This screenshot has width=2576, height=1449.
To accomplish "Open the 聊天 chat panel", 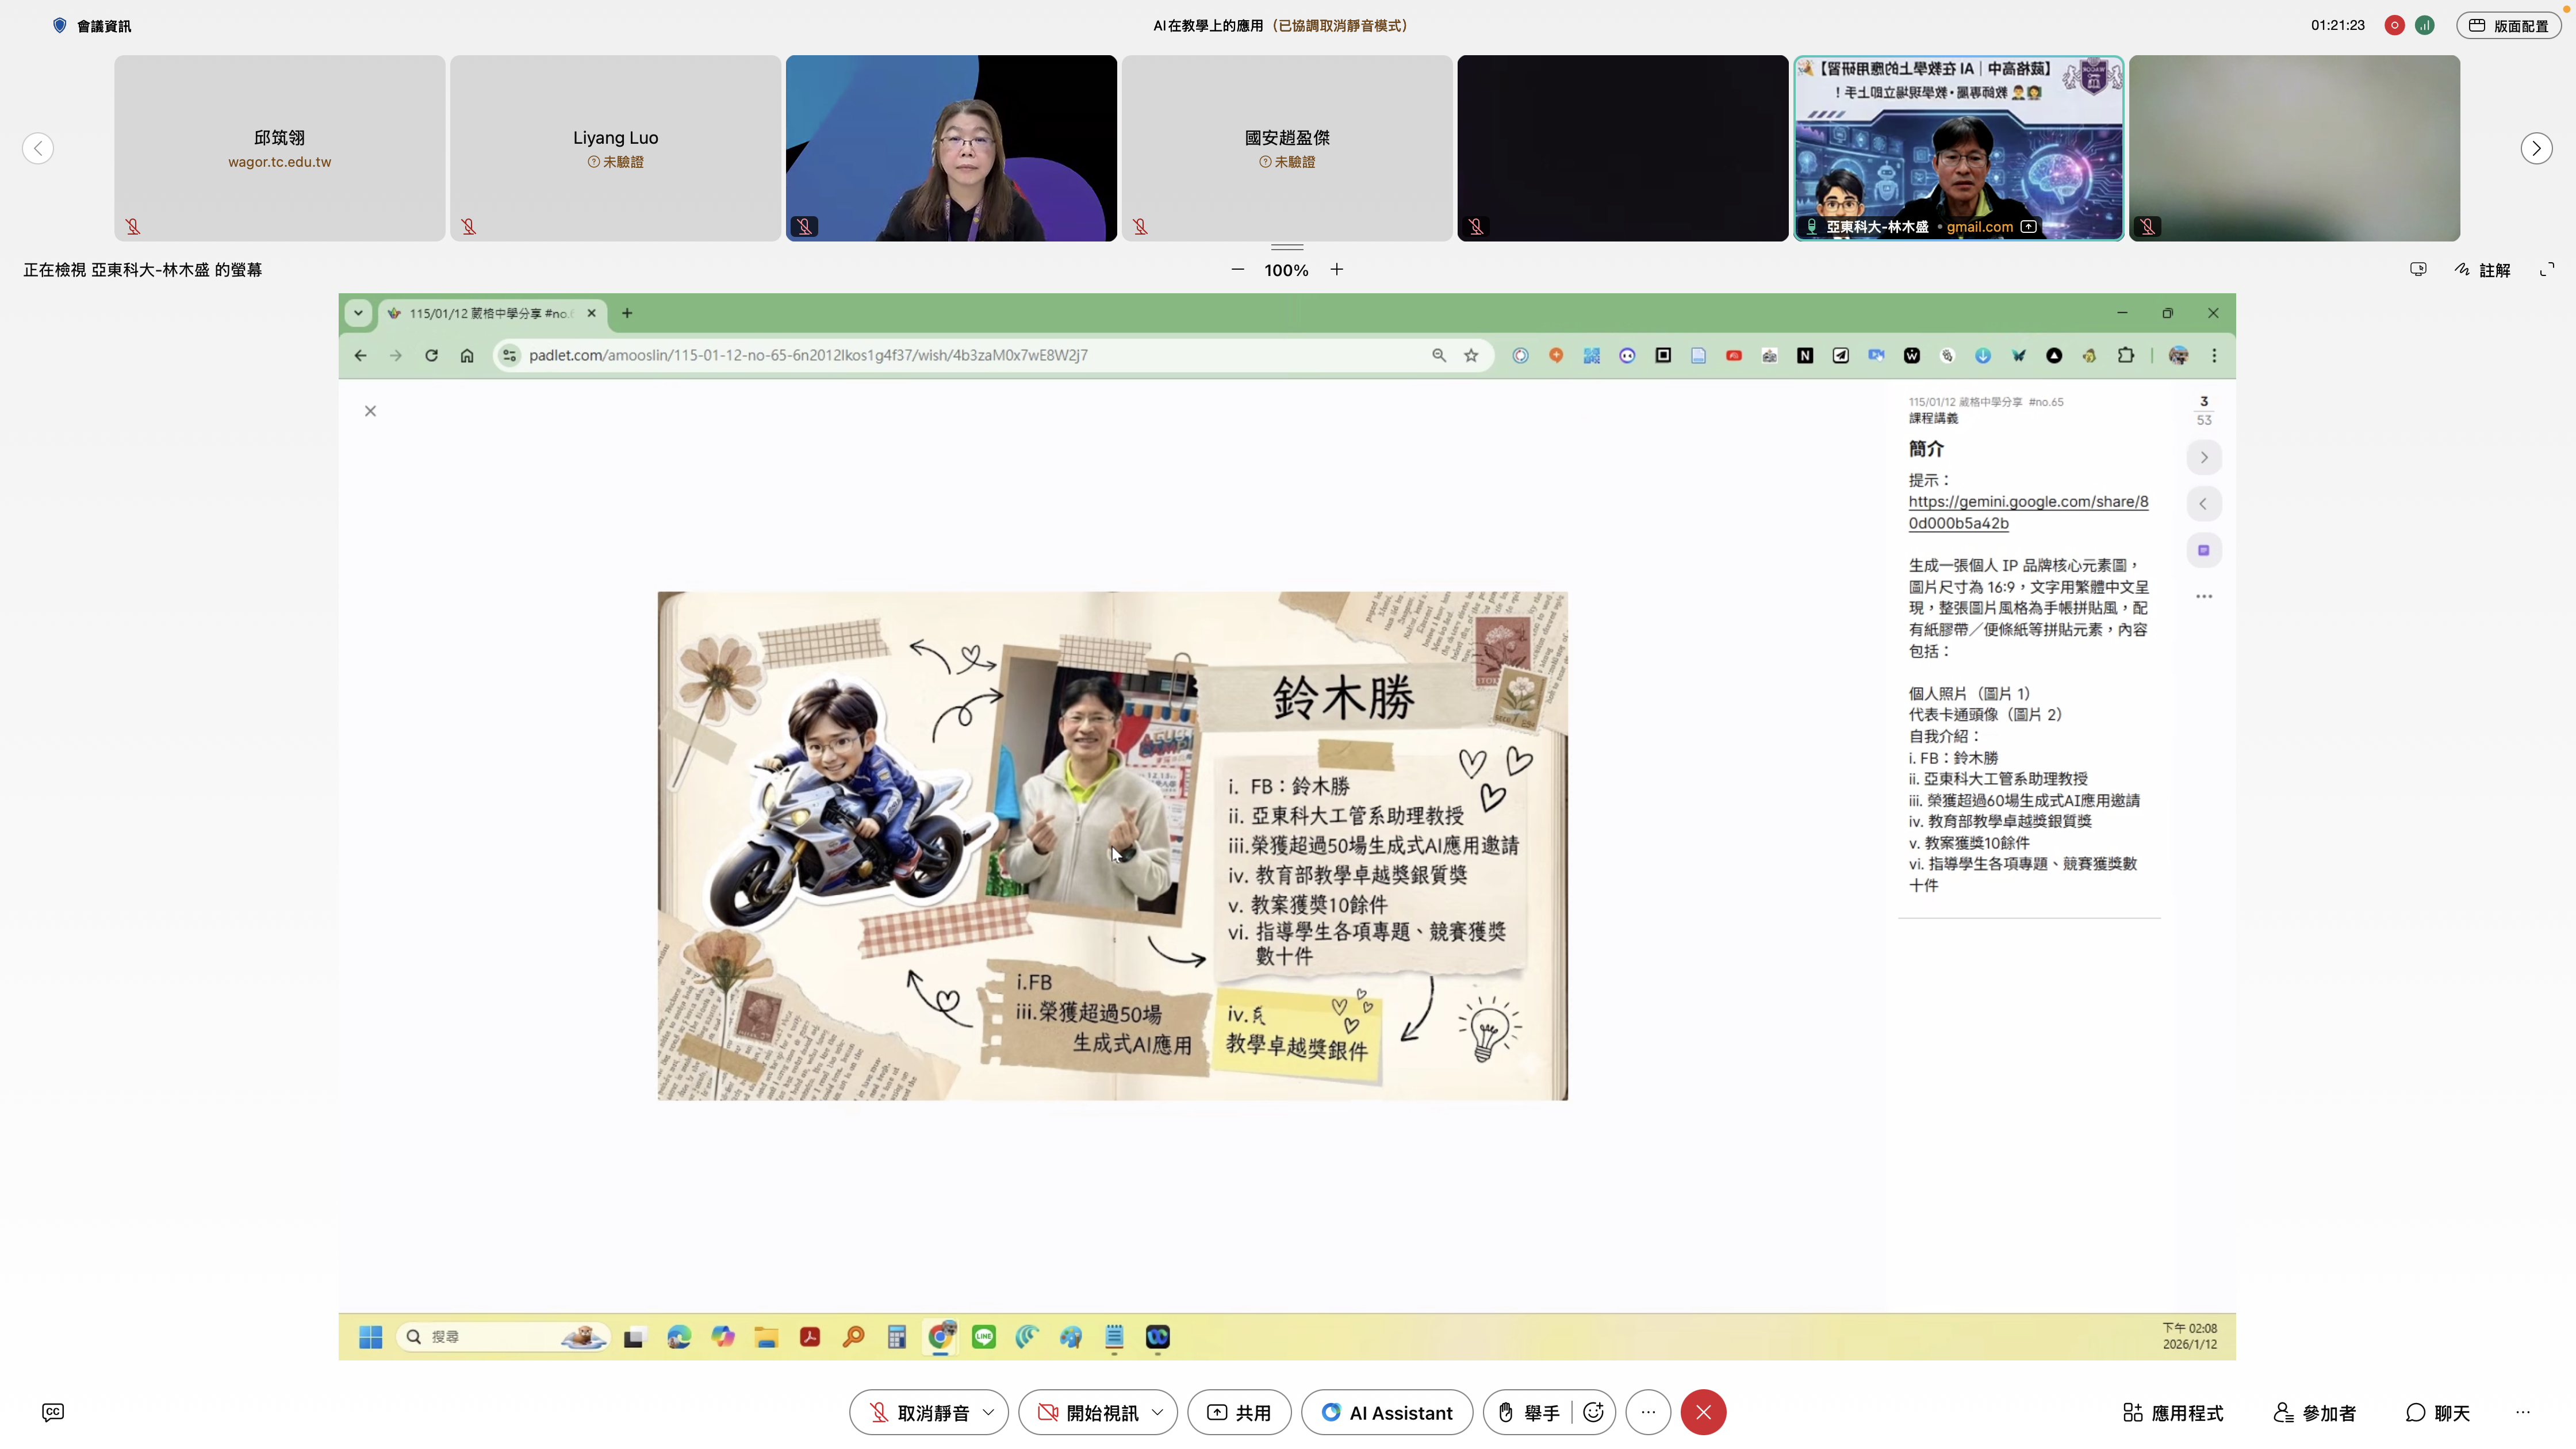I will [x=2437, y=1412].
